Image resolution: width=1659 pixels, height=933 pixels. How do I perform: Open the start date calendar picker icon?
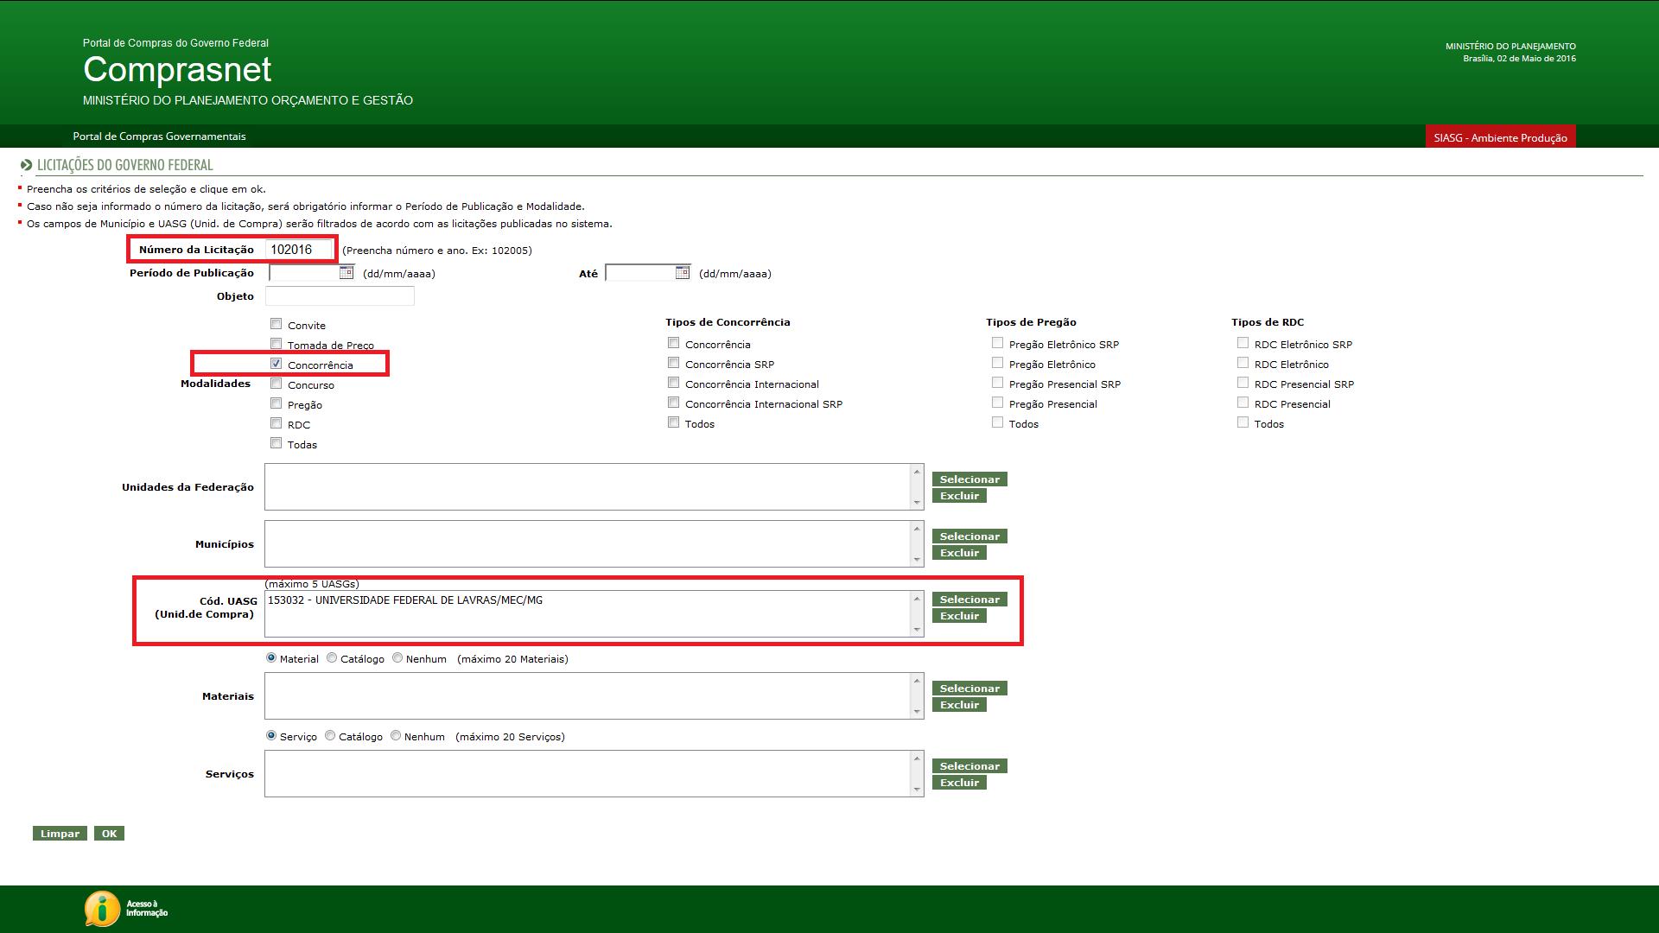click(346, 273)
